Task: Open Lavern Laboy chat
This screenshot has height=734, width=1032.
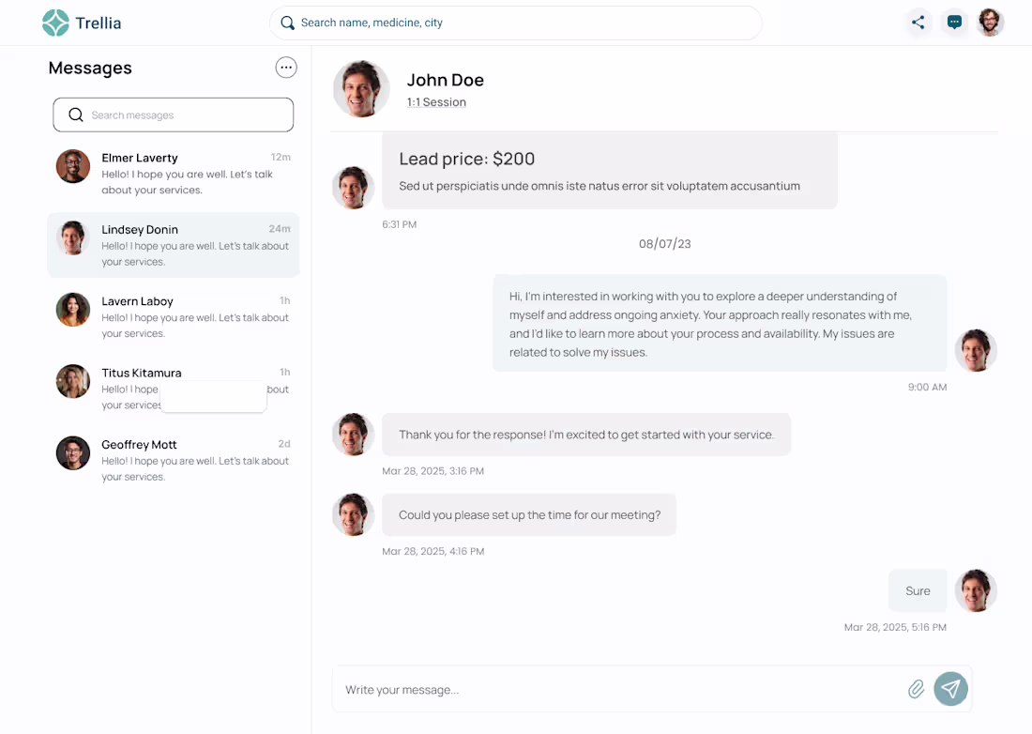Action: coord(174,316)
